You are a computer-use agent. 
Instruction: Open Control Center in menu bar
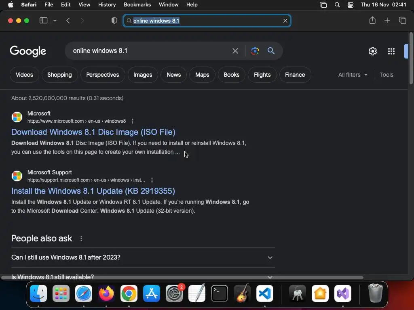click(351, 5)
